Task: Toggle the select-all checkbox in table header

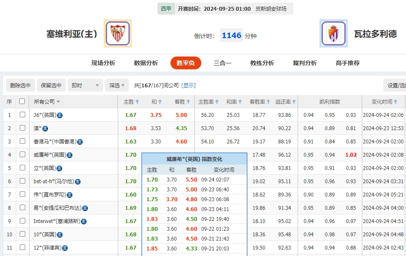Action: pyautogui.click(x=23, y=102)
